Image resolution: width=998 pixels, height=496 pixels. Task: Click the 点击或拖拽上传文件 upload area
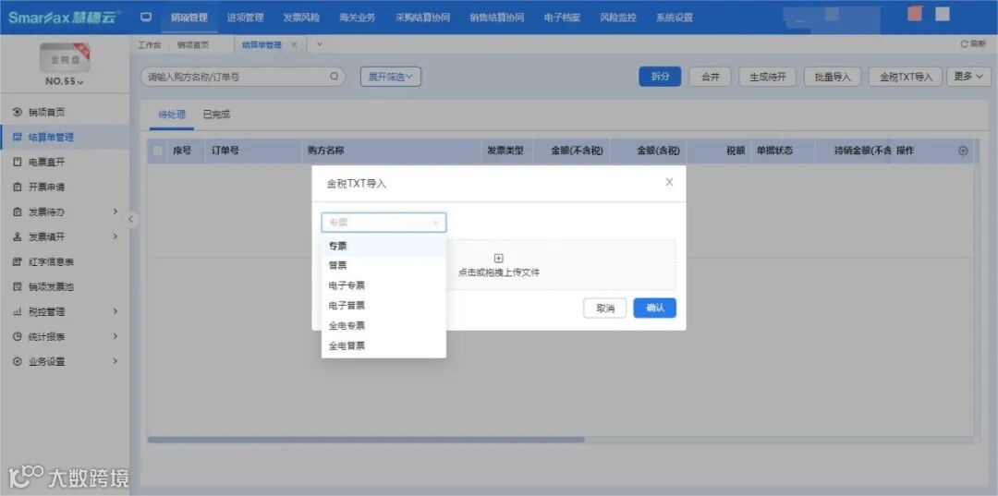498,265
